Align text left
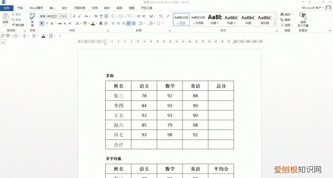The width and height of the screenshot is (333, 178). [113, 23]
